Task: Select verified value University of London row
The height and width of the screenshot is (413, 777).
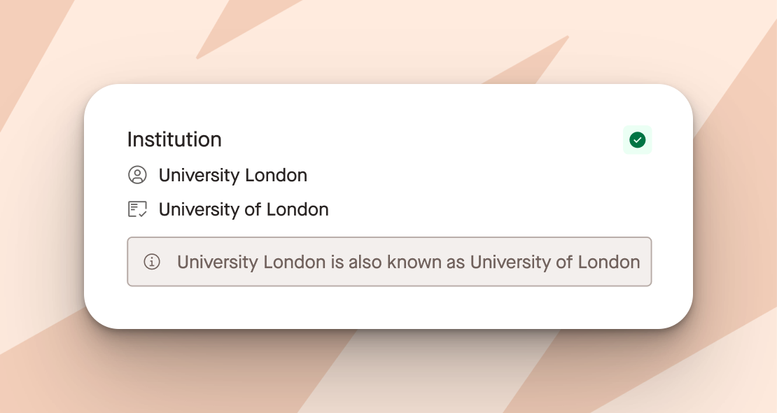Action: pyautogui.click(x=228, y=209)
